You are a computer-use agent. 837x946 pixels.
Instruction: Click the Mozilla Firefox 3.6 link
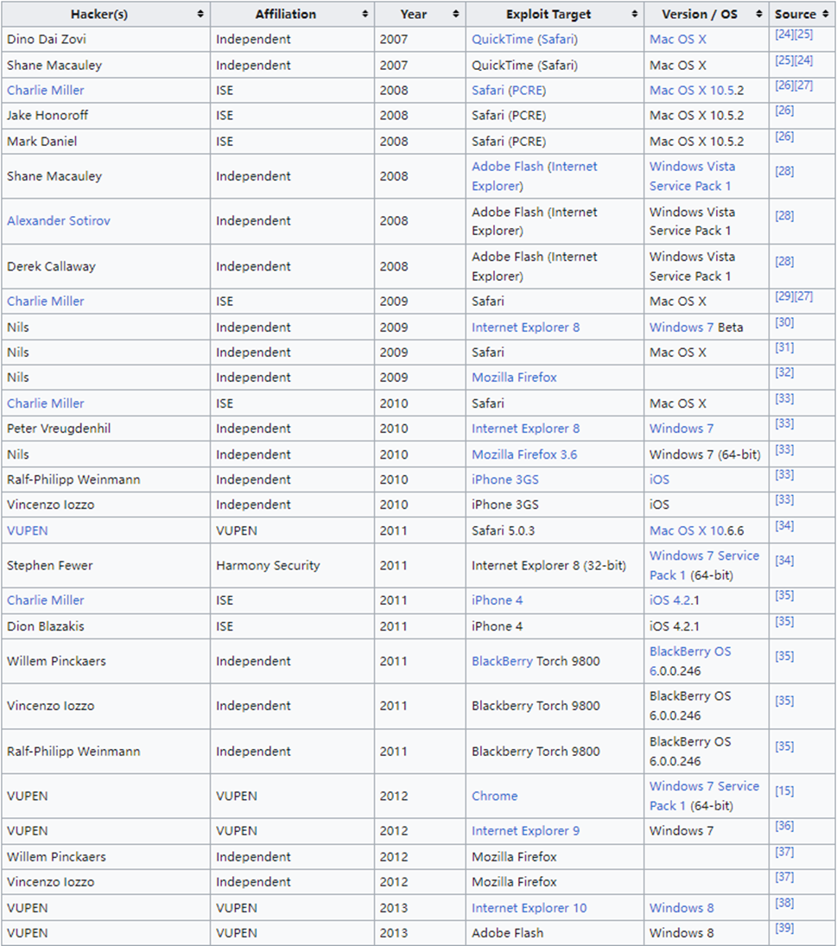524,454
